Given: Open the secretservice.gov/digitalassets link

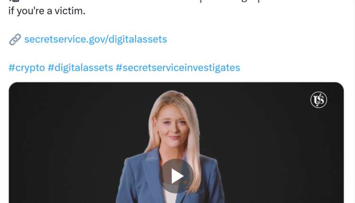Looking at the screenshot, I should point(96,39).
